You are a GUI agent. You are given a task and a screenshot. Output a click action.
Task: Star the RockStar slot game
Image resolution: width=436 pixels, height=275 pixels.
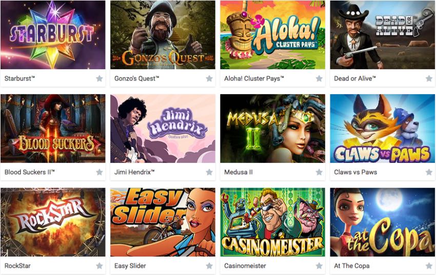[100, 266]
